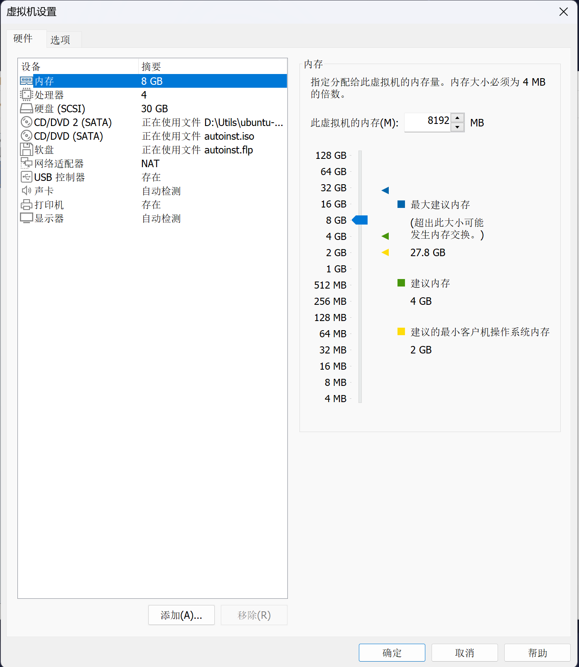Click the Processor (处理器) chip icon

point(27,94)
